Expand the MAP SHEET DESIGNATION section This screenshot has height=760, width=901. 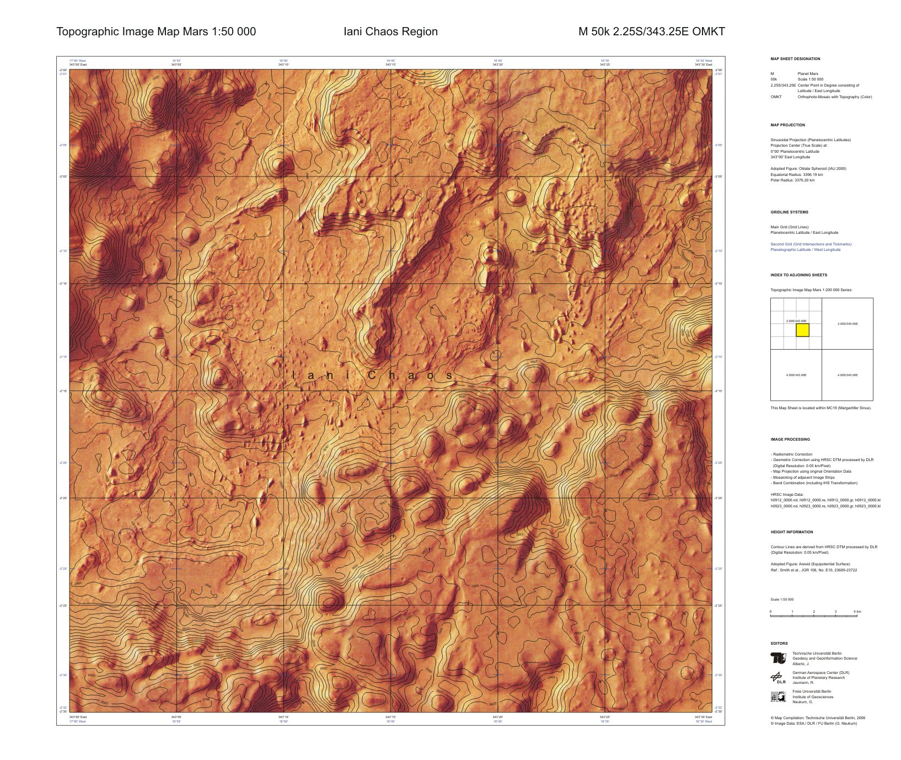click(796, 58)
